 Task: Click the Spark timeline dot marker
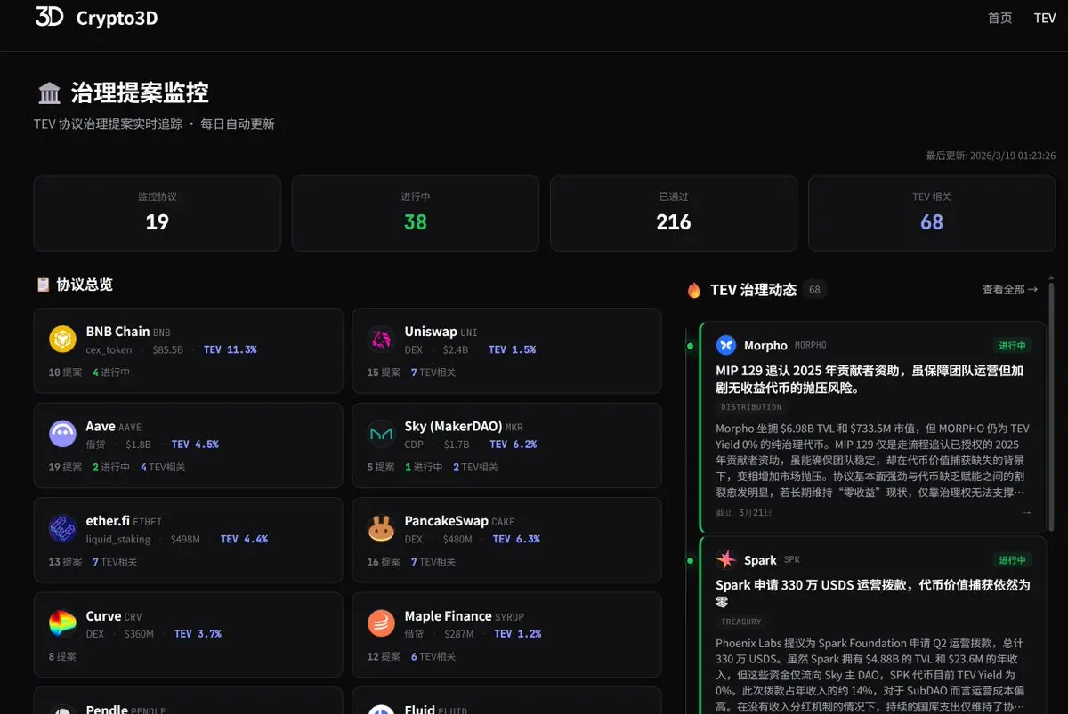(x=690, y=560)
